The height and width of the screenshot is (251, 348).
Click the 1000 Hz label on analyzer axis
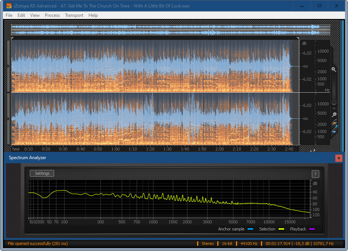point(153,222)
